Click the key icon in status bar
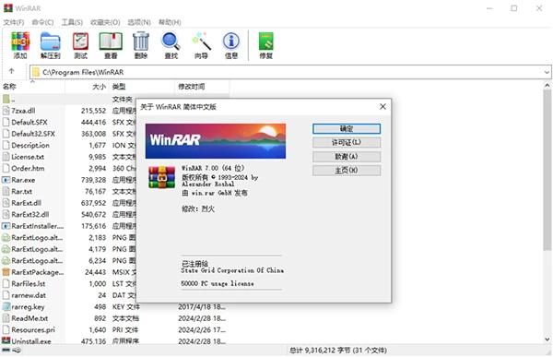553x357 pixels. 17,351
